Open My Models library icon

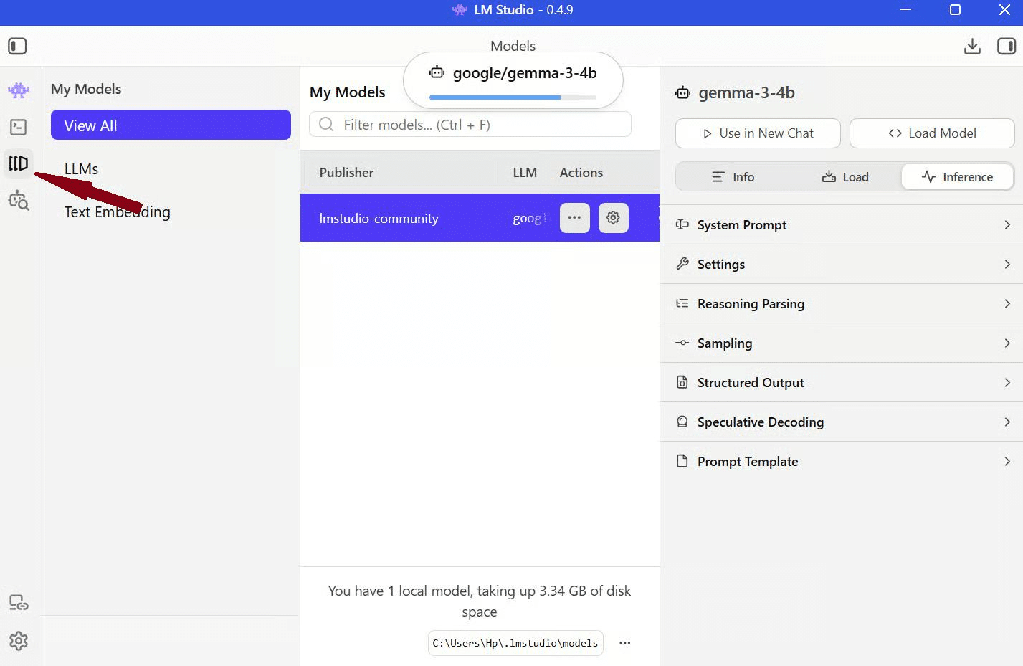tap(19, 163)
